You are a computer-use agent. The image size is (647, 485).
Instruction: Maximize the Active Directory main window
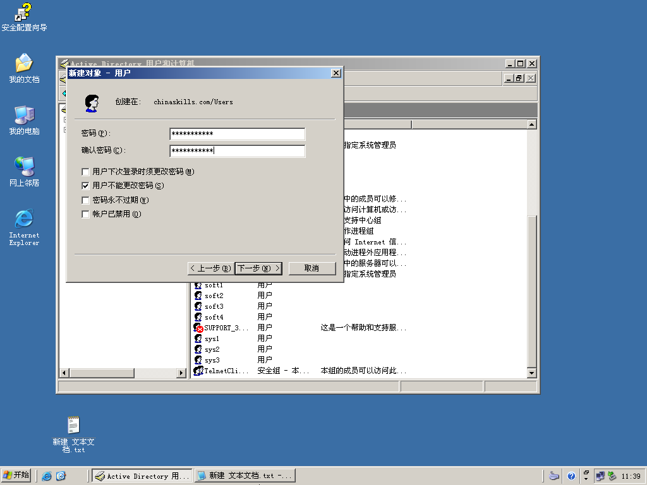[521, 64]
